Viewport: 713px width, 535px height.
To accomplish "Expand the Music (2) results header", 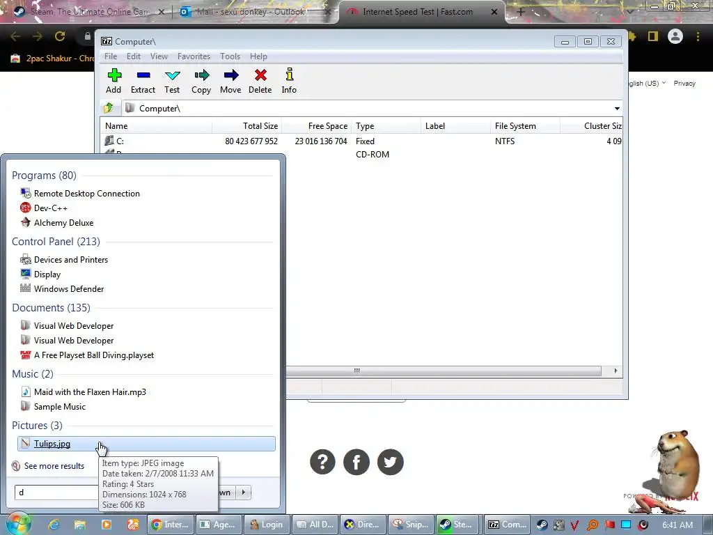I will (33, 374).
